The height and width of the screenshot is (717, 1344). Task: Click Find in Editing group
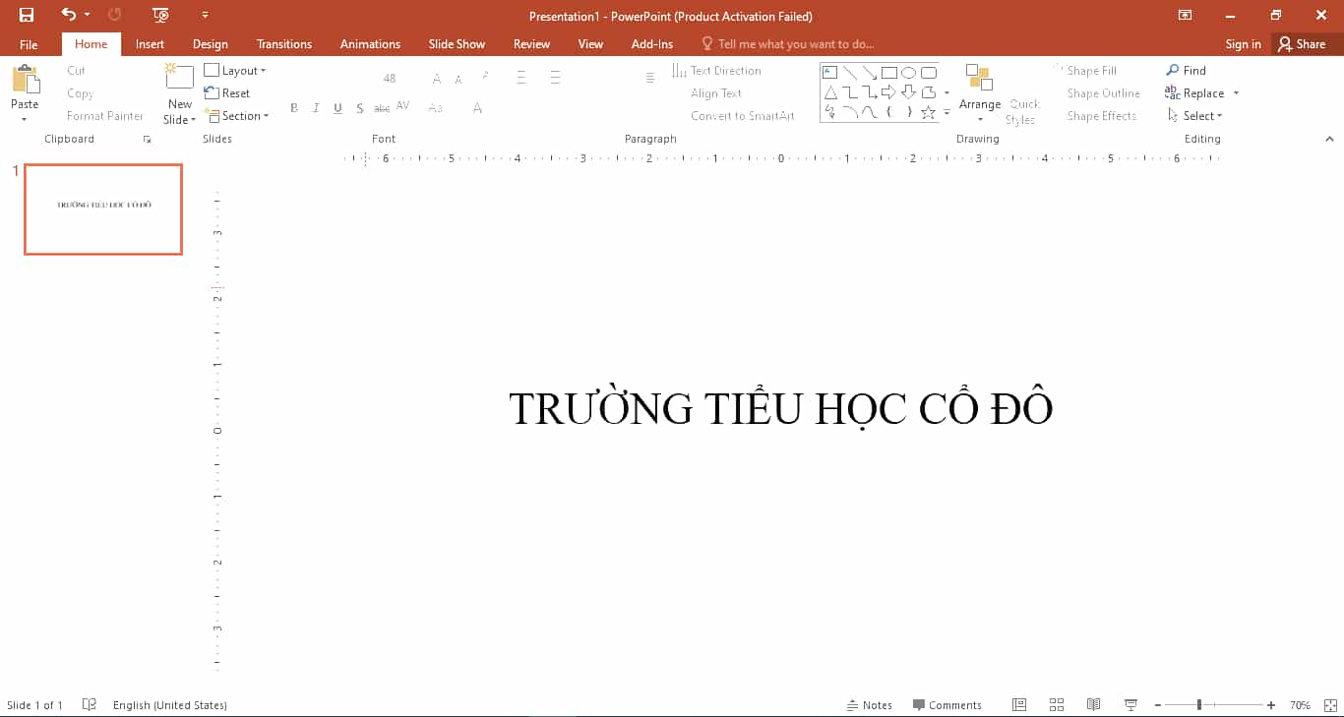coord(1186,71)
